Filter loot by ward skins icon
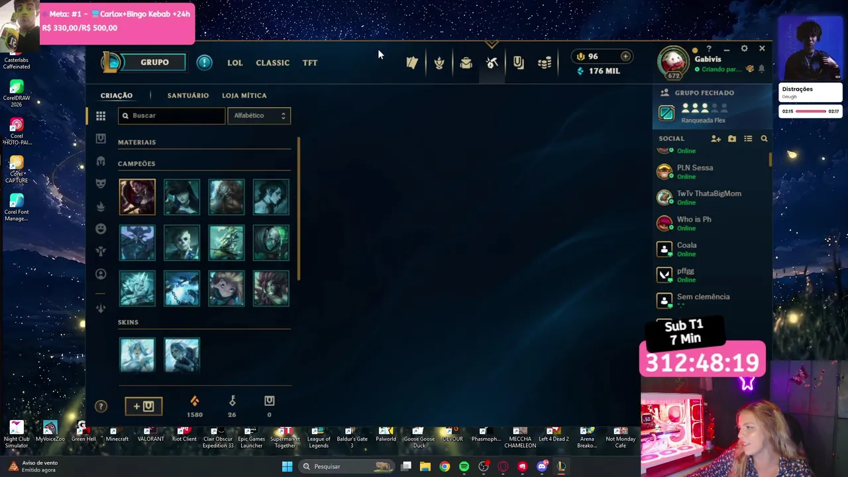This screenshot has height=477, width=848. pyautogui.click(x=101, y=251)
